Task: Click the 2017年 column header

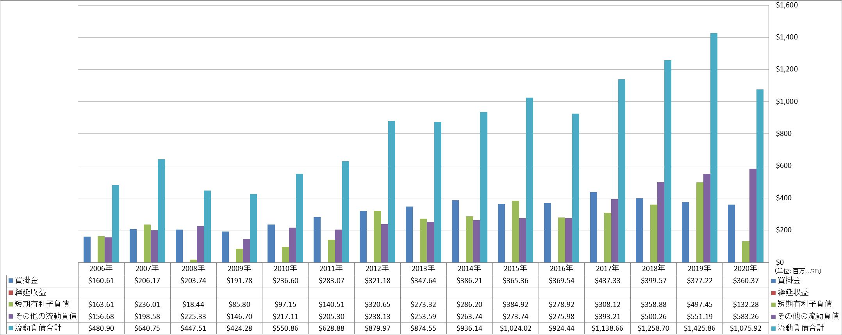Action: 608,269
